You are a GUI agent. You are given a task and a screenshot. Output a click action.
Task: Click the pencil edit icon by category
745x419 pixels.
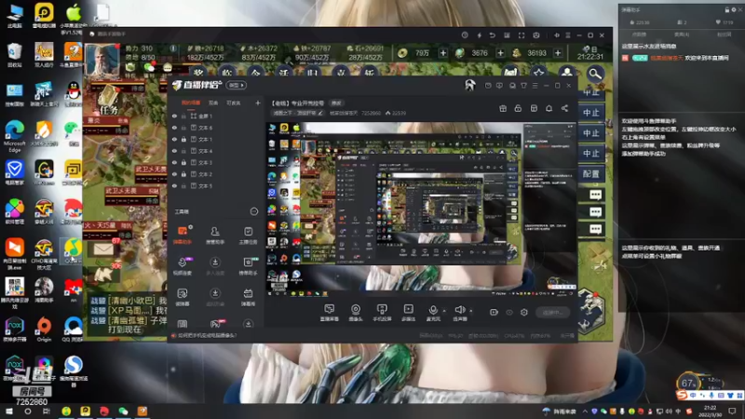coord(320,113)
